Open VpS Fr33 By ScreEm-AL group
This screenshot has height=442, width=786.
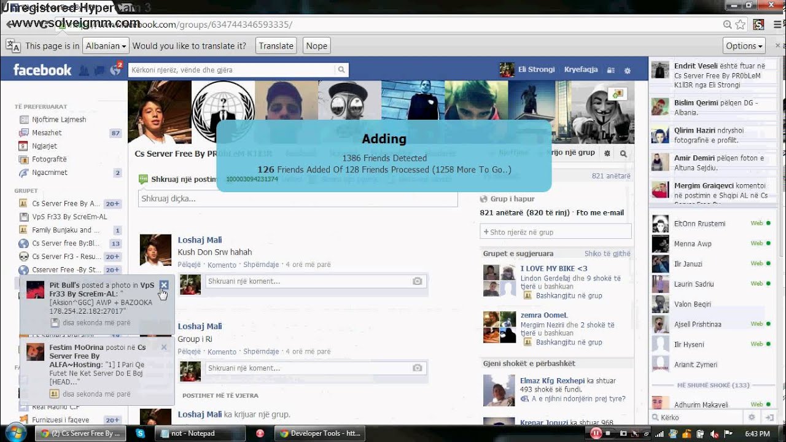[x=69, y=217]
